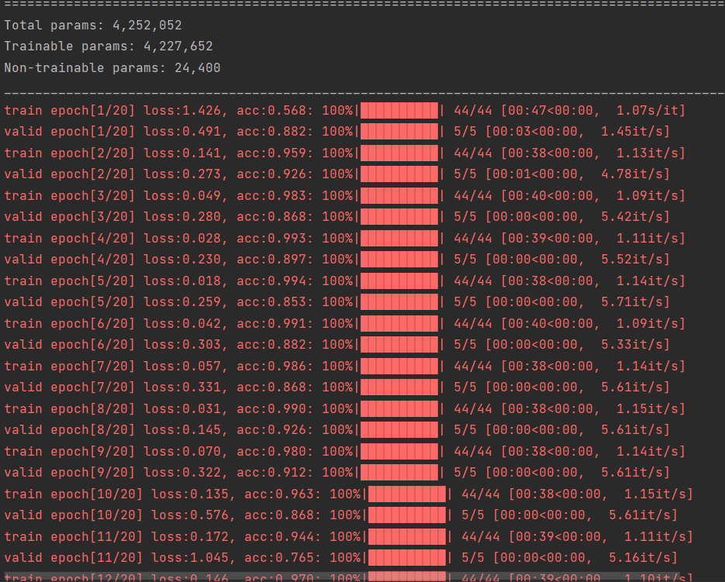Click the Total params: 4,252,052 line
Screen dimensions: 725x582
(93, 26)
